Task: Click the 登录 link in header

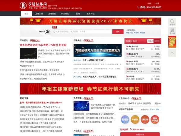Action: pos(157,4)
